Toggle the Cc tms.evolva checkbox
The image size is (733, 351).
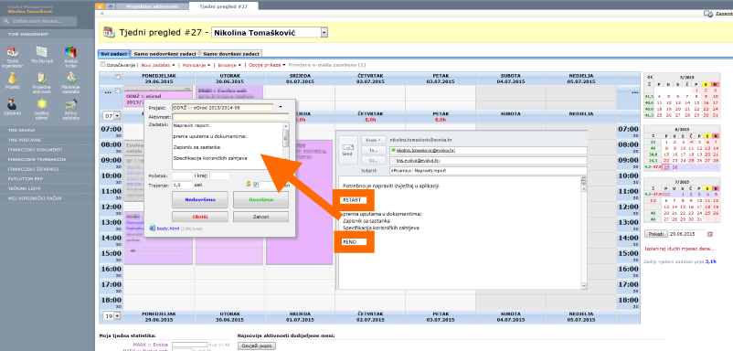tap(394, 160)
